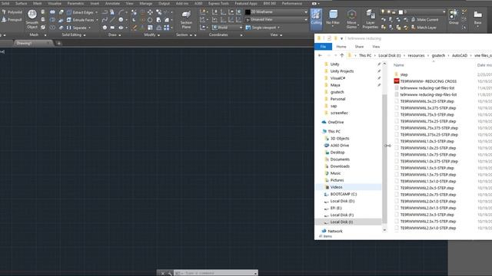Select BOOTCAMP (C:) drive in navigation pane
The width and height of the screenshot is (492, 276).
coord(344,194)
